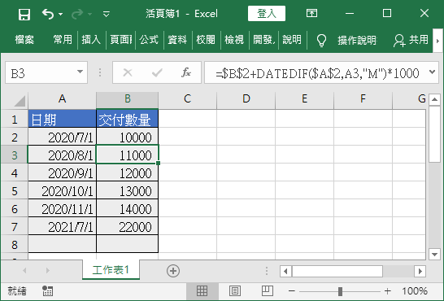444x301 pixels.
Task: Switch to Page Break Preview
Action: tap(267, 290)
